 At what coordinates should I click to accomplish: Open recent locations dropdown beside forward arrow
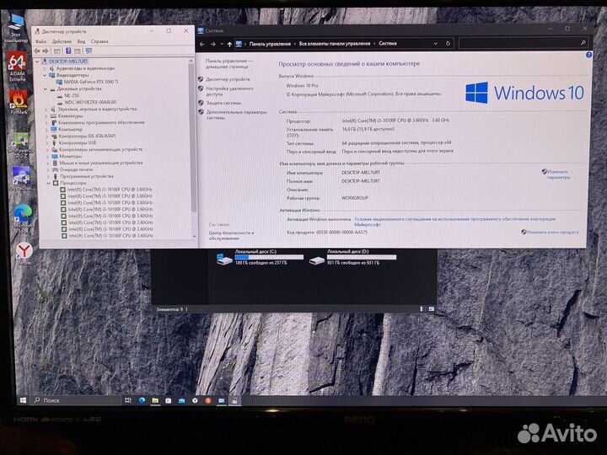(x=222, y=44)
